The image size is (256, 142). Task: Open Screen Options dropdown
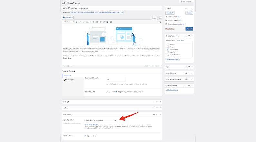[186, 1]
